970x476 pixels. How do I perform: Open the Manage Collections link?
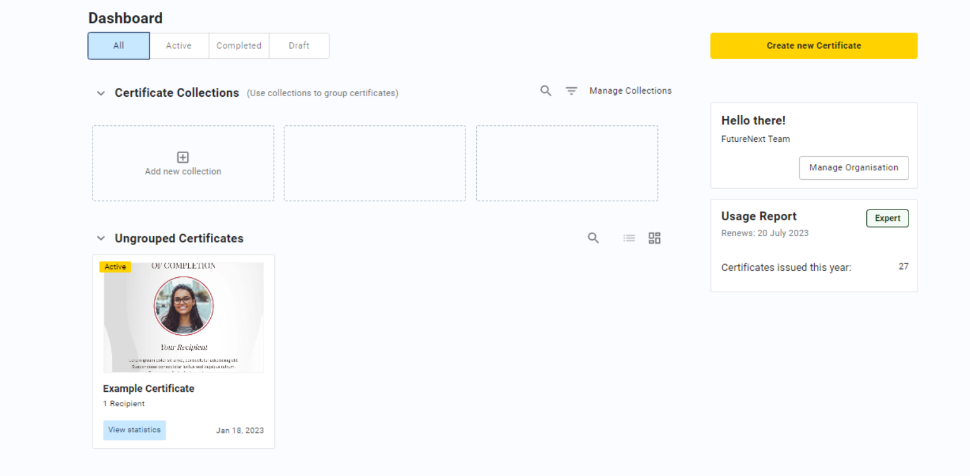(x=630, y=91)
